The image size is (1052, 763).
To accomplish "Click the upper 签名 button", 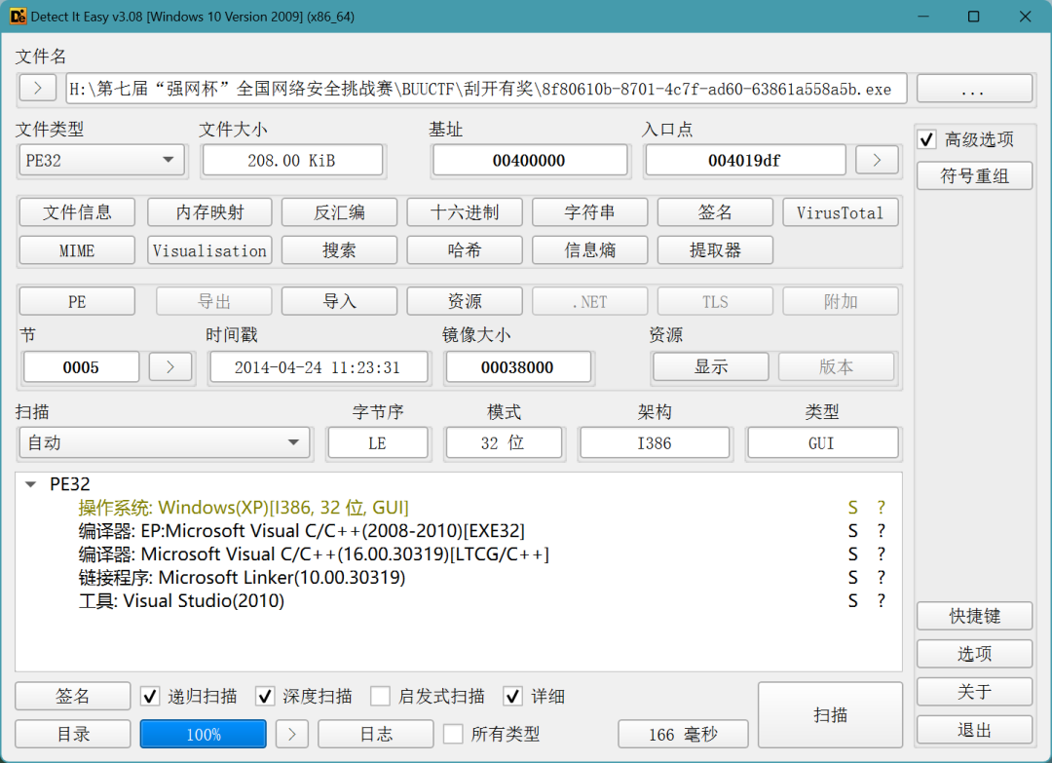I will (x=715, y=212).
